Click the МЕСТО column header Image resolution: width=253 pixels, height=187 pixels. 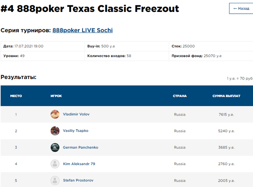point(16,96)
